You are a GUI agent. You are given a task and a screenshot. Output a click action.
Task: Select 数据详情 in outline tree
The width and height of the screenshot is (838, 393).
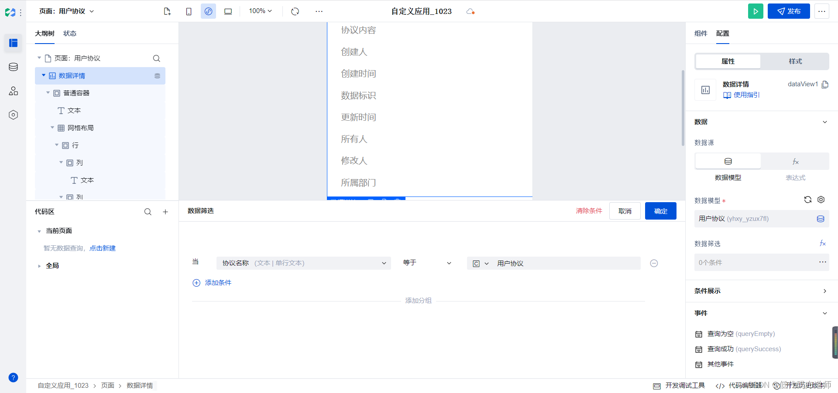[x=100, y=76]
